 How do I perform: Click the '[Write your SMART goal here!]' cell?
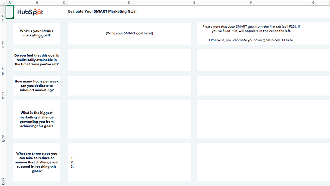click(129, 33)
